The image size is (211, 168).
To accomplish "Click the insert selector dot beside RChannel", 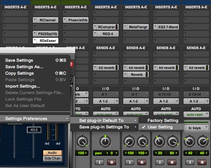I will click(35, 19).
